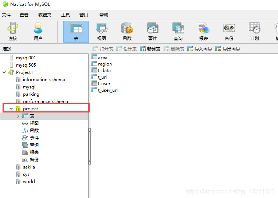Screen dimensions: 278x198
Task: Select the t_user table
Action: coord(104,84)
